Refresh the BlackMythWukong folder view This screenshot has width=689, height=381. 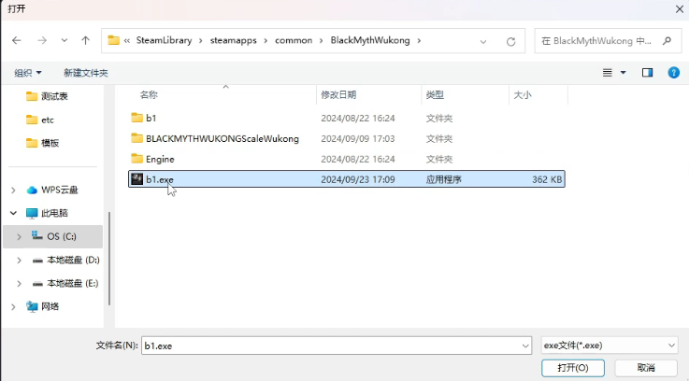(x=510, y=42)
